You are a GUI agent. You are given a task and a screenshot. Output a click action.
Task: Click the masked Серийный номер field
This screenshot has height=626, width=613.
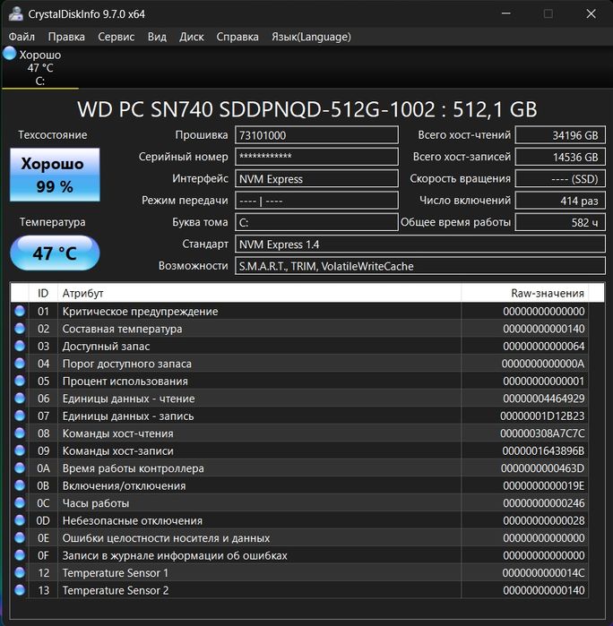pos(316,157)
